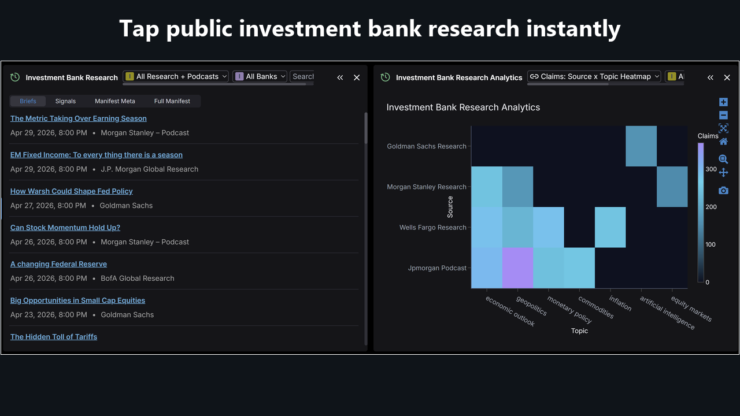Click the Topic axis title

click(x=579, y=331)
